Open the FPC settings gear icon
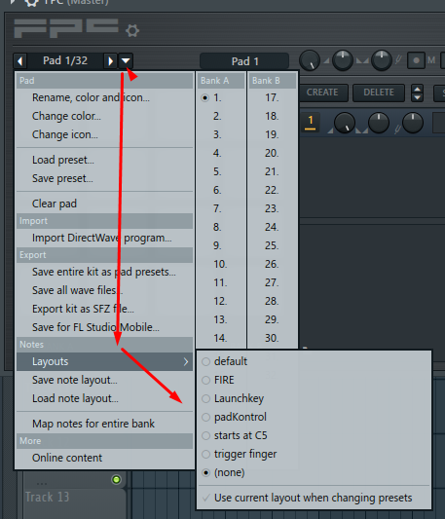The image size is (445, 519). point(132,31)
